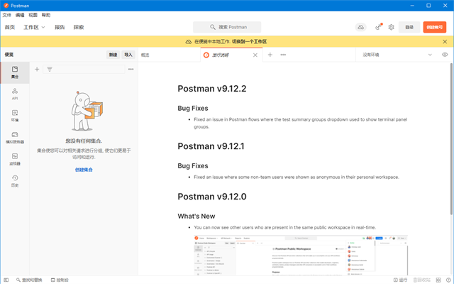Open the tab bar three-dots menu
454x284 pixels.
(283, 55)
